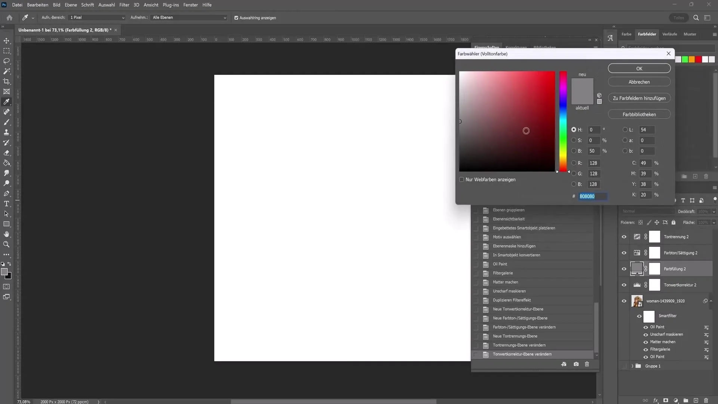The width and height of the screenshot is (718, 404).
Task: Select the Dodge tool
Action: 6,183
